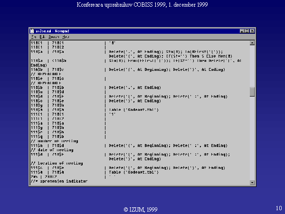The height and width of the screenshot is (214, 285).
Task: Click the scroll down arrow
Action: coord(252,181)
